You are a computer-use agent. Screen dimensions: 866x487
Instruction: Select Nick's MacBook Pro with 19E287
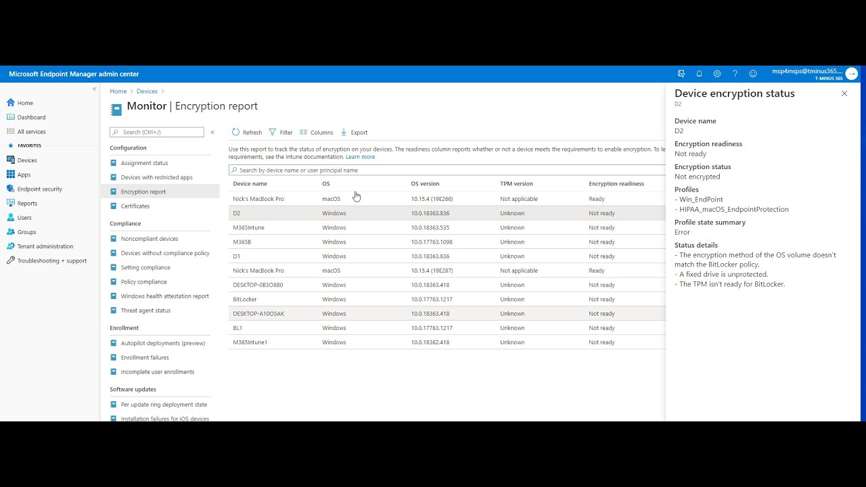[x=447, y=271]
